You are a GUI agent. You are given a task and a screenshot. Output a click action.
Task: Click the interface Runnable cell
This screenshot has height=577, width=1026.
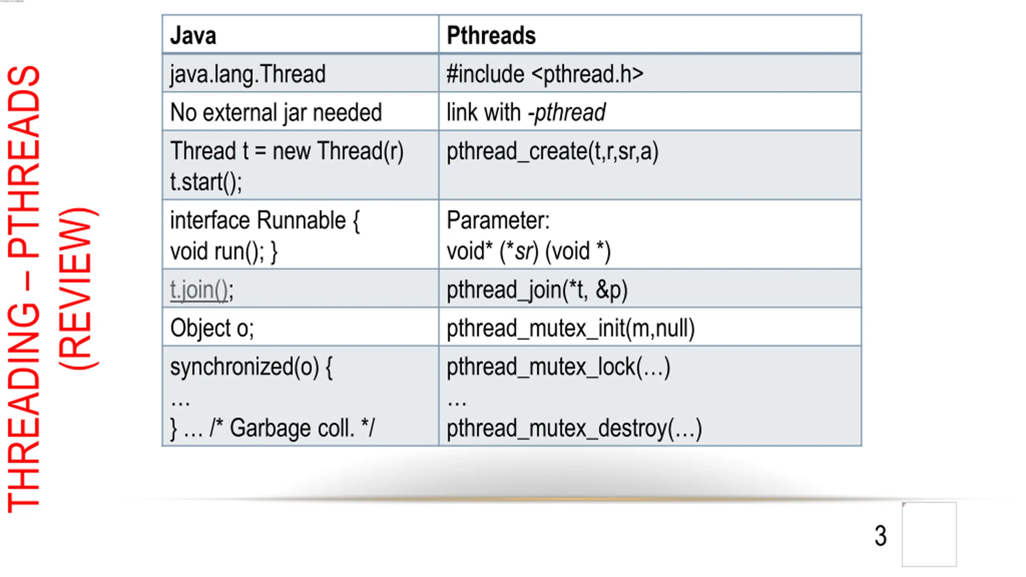[x=301, y=235]
